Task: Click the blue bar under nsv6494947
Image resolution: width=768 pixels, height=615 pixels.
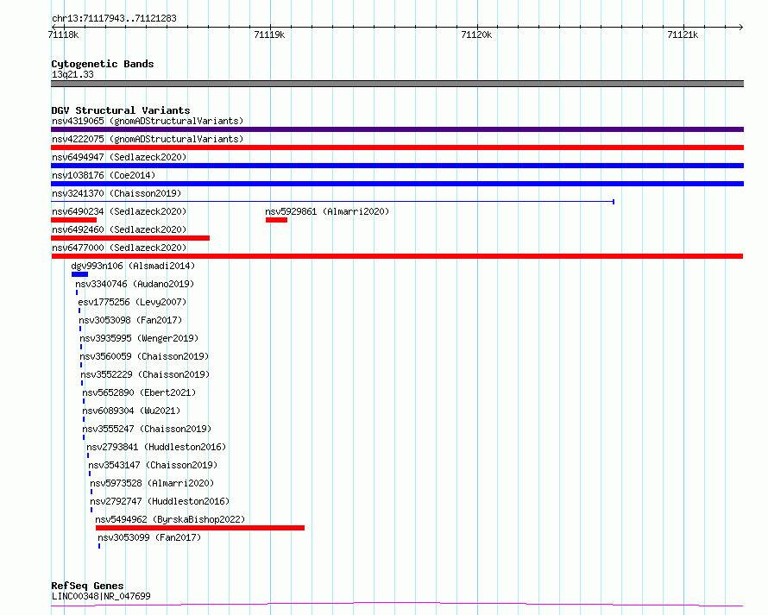Action: 397,166
